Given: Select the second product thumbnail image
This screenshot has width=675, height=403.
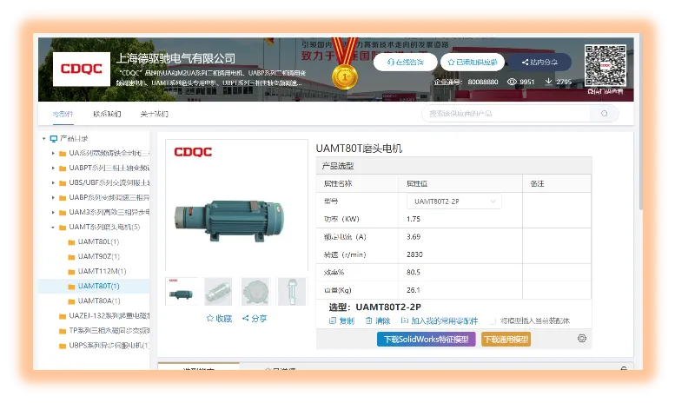Looking at the screenshot, I should (218, 292).
